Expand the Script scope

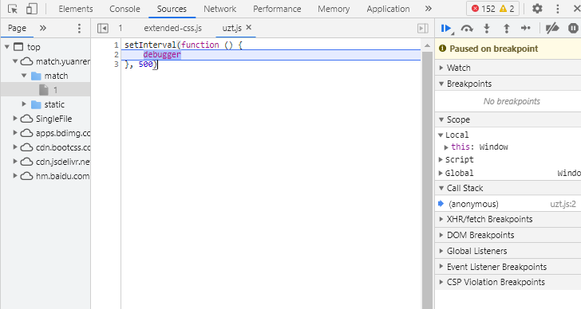tap(441, 159)
